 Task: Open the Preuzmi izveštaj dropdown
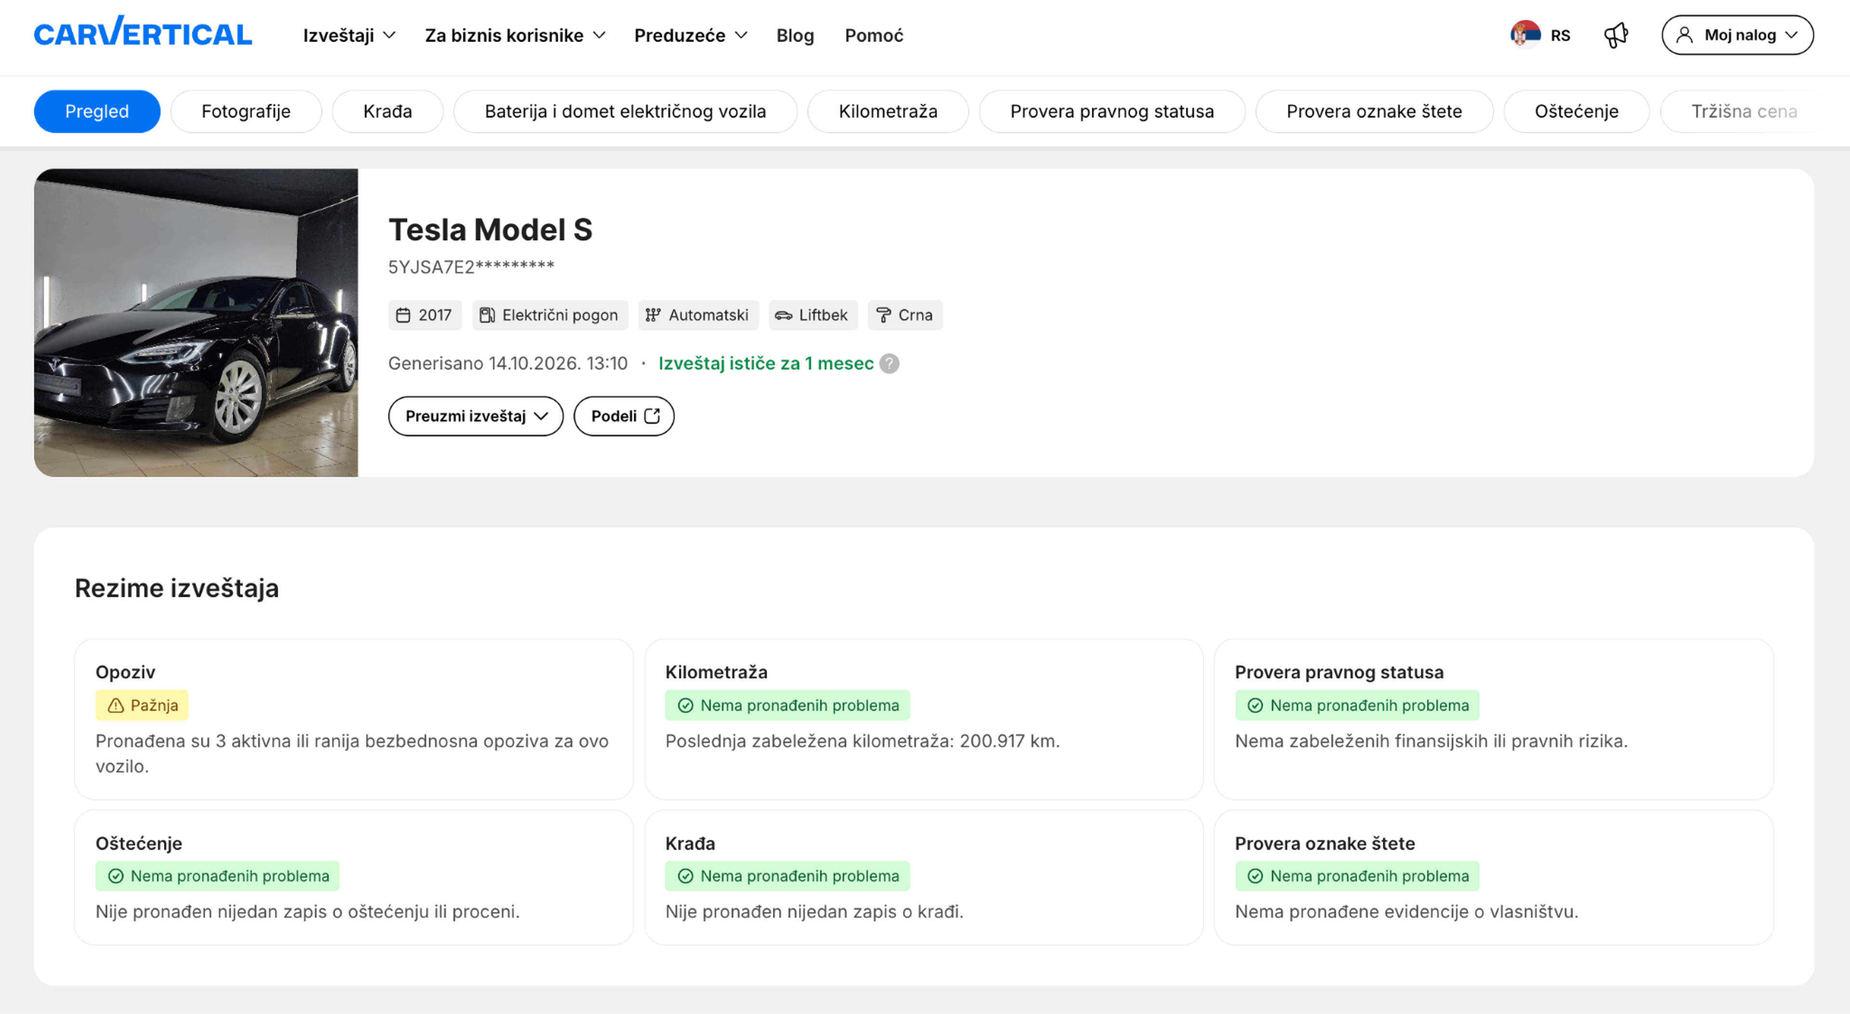tap(476, 416)
